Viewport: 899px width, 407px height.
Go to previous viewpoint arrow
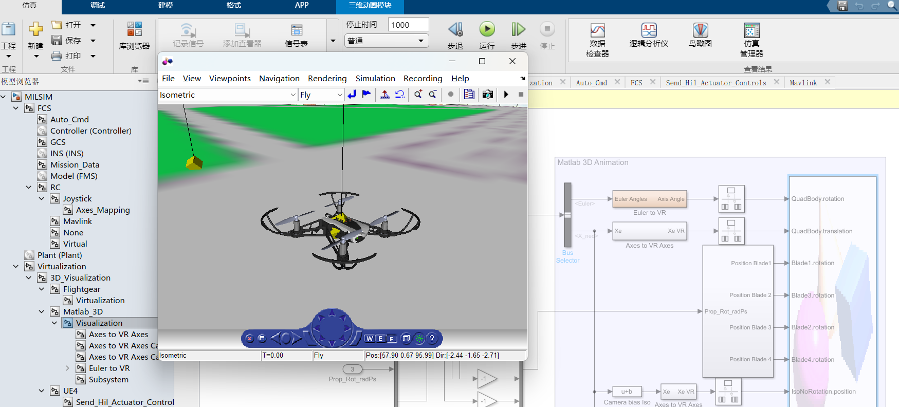(276, 338)
